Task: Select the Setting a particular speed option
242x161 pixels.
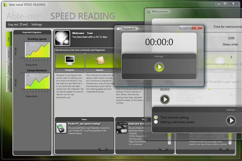Action: pyautogui.click(x=156, y=122)
